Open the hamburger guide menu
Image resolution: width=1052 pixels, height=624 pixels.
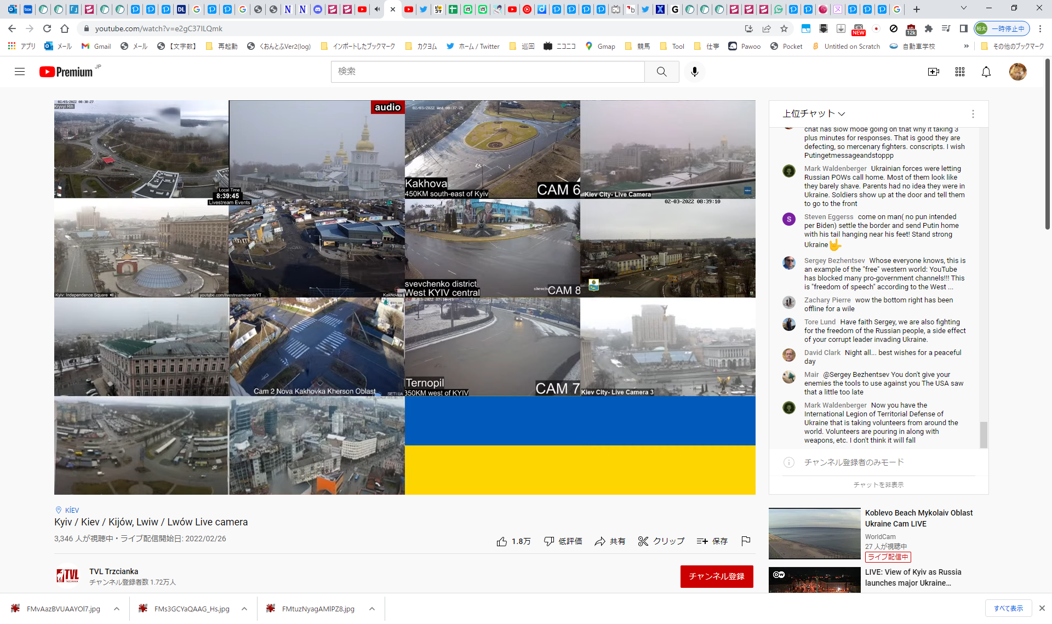[20, 72]
